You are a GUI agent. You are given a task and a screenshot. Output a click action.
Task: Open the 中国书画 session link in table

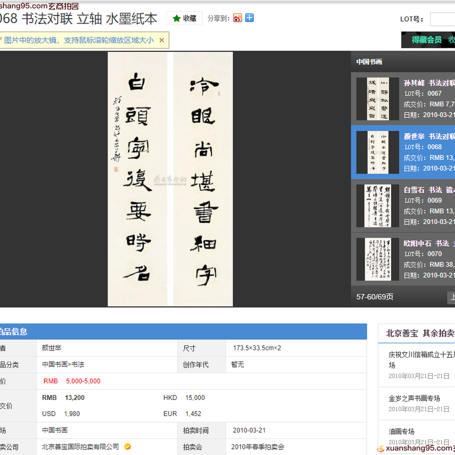click(x=55, y=430)
